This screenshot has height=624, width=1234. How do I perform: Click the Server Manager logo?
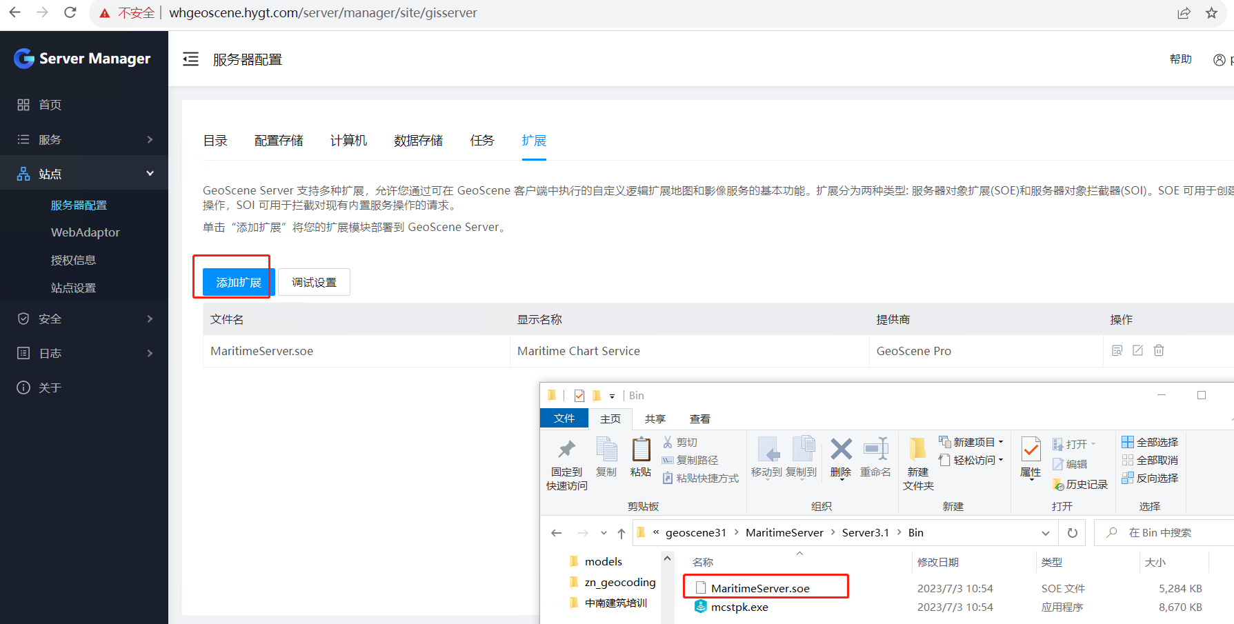click(82, 59)
